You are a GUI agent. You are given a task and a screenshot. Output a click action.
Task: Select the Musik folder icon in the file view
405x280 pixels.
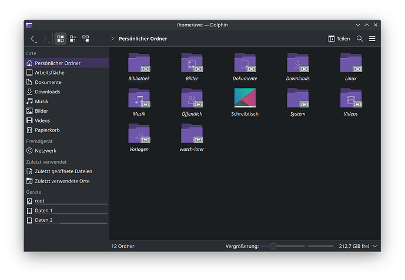139,98
